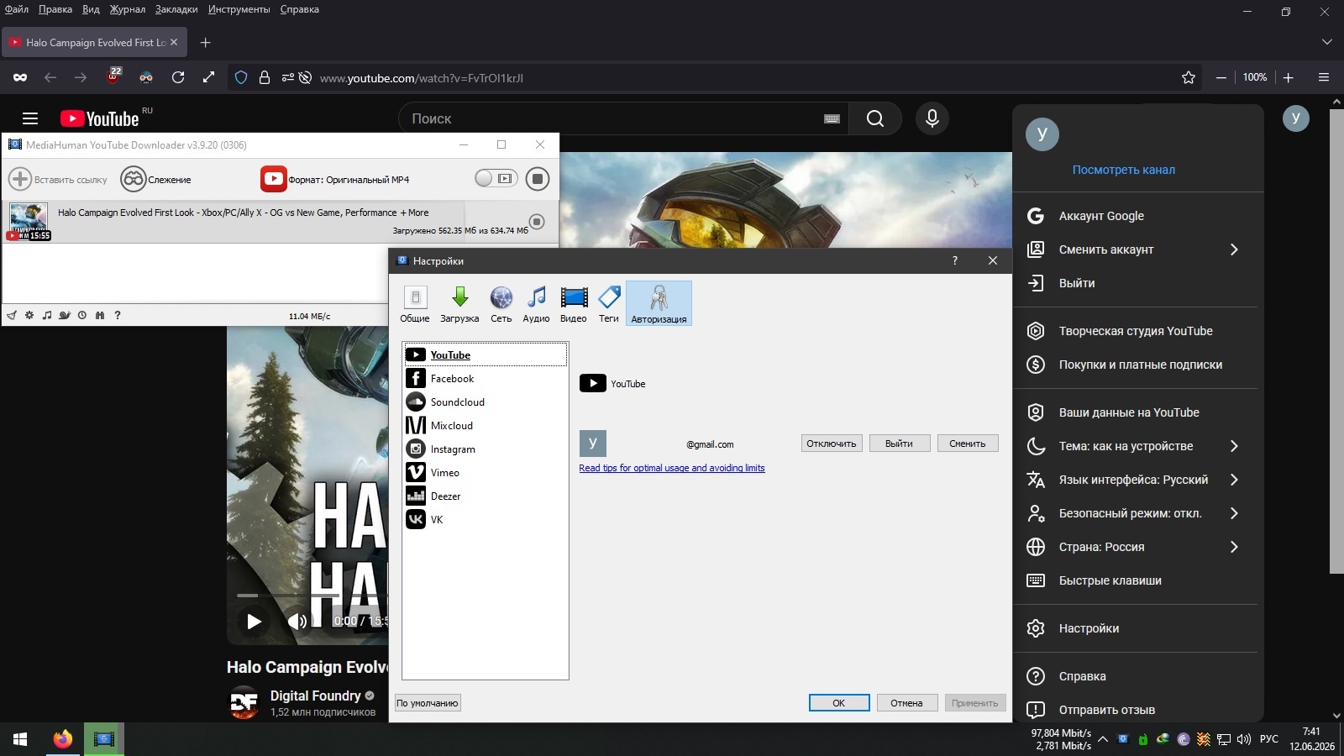1344x756 pixels.
Task: Click the Вставить ссылку plus icon
Action: pyautogui.click(x=20, y=179)
